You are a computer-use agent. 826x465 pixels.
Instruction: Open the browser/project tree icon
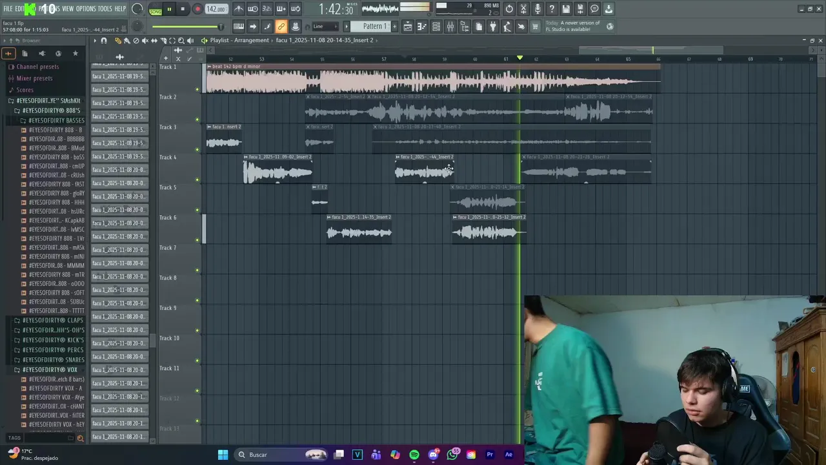pos(465,26)
